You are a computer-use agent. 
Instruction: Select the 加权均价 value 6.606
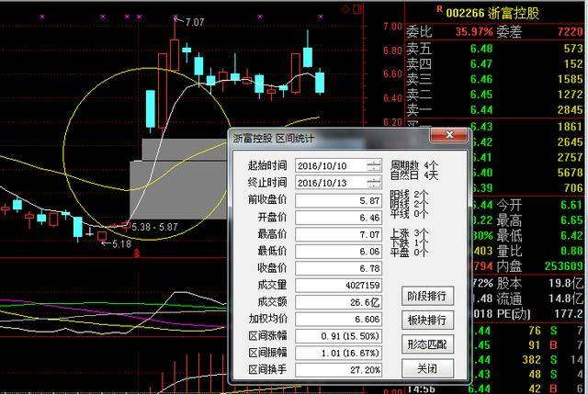[338, 319]
